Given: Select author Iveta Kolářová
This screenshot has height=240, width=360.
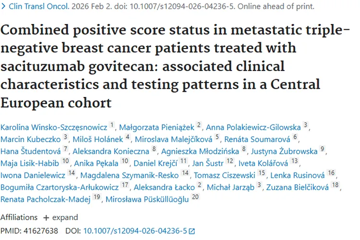Looking at the screenshot, I should [264, 163].
